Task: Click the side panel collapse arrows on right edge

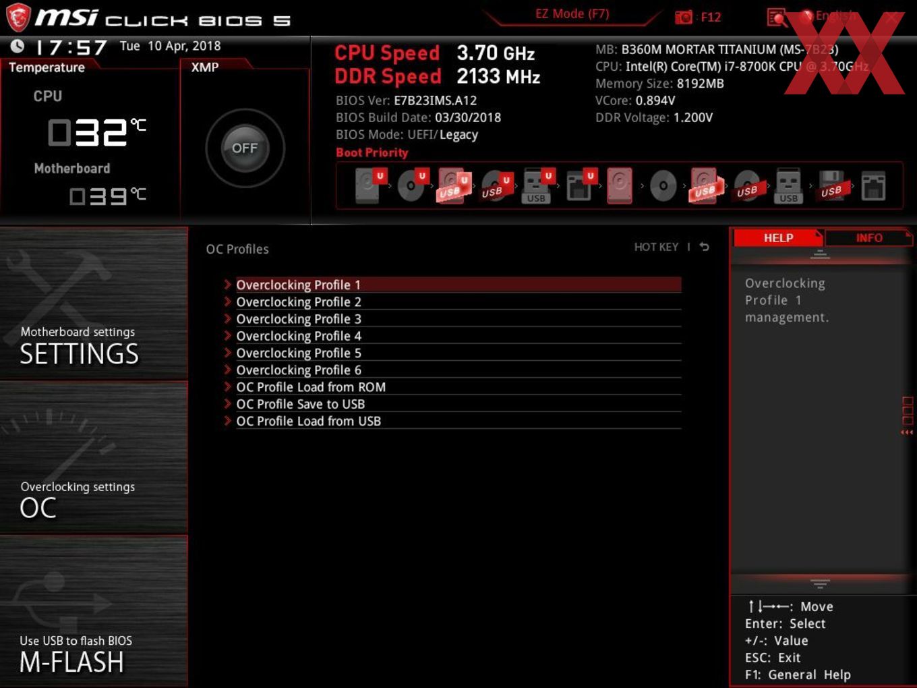Action: [x=907, y=432]
